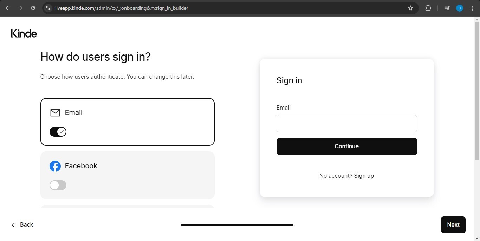Screen dimensions: 480x241
Task: Open the Chrome profile avatar
Action: 460,8
